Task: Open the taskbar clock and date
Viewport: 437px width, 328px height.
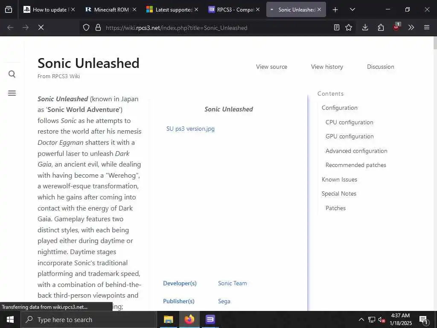Action: 400,319
